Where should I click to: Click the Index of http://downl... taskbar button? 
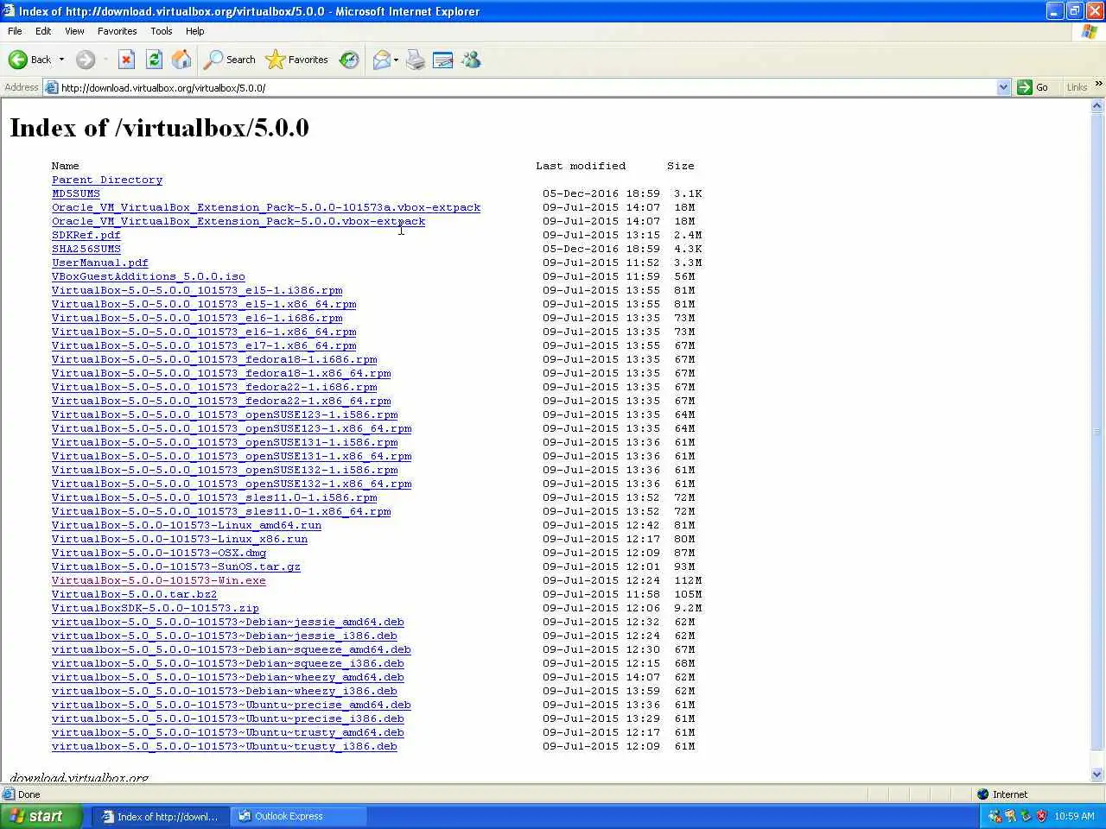pos(160,816)
